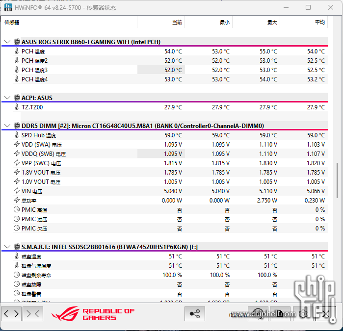This screenshot has width=343, height=331.
Task: Select the SPD Hub 温度 label
Action: pyautogui.click(x=39, y=135)
